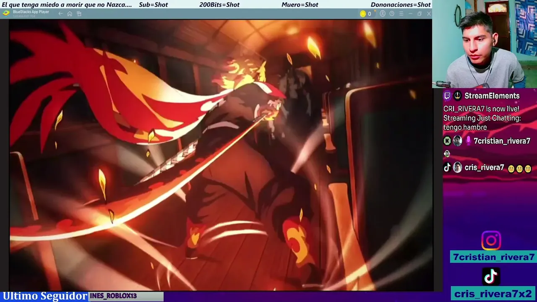Click the first emoji after cris_rivera7
The height and width of the screenshot is (302, 537).
(511, 169)
